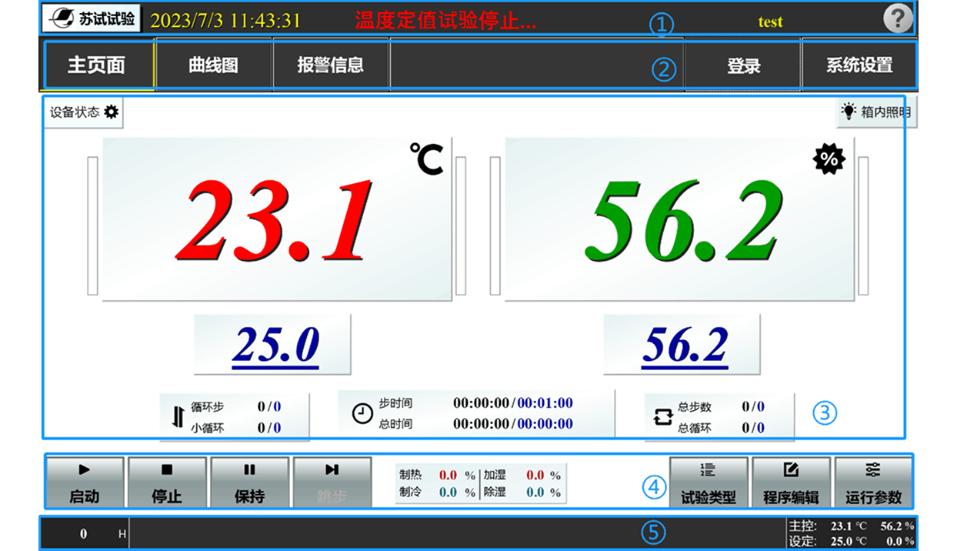
Task: Open 设备状态 gear settings
Action: click(x=84, y=112)
